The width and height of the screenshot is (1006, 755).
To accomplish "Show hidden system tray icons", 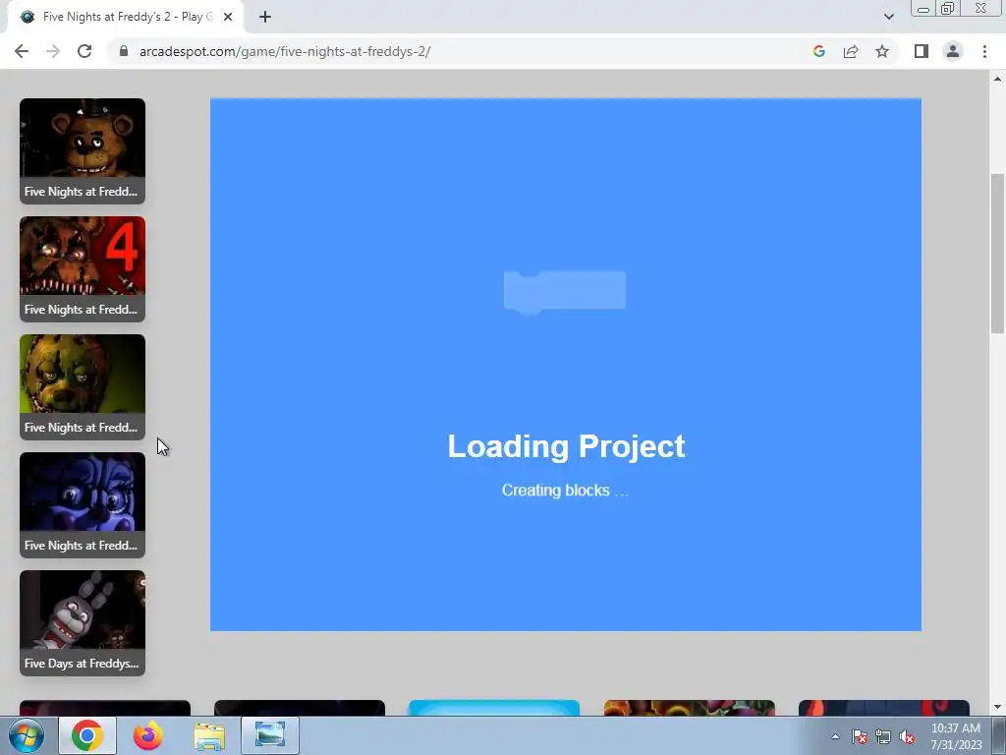I will point(835,736).
